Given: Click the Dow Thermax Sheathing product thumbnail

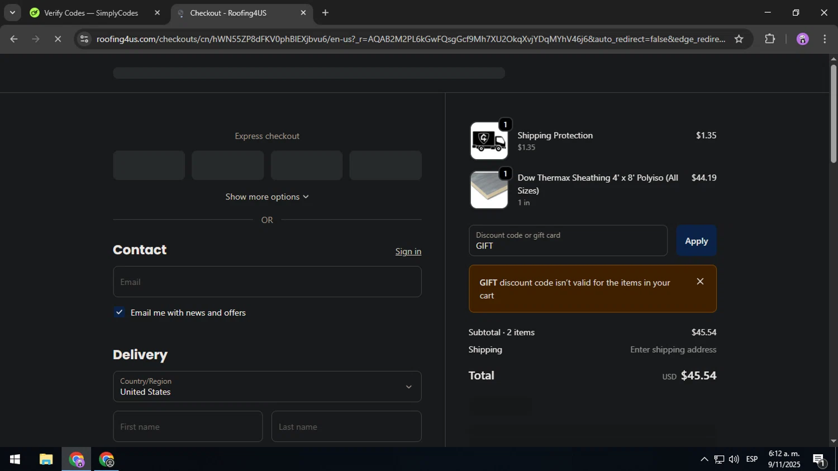Looking at the screenshot, I should (489, 190).
